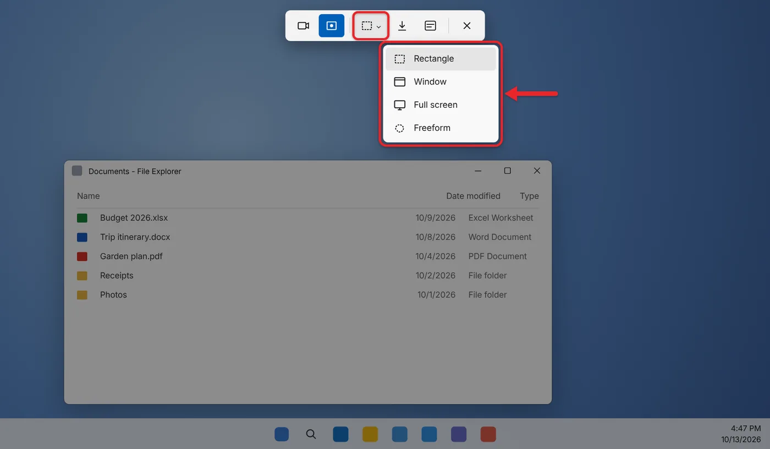This screenshot has width=770, height=449.
Task: Open the red app icon on the taskbar
Action: point(488,434)
